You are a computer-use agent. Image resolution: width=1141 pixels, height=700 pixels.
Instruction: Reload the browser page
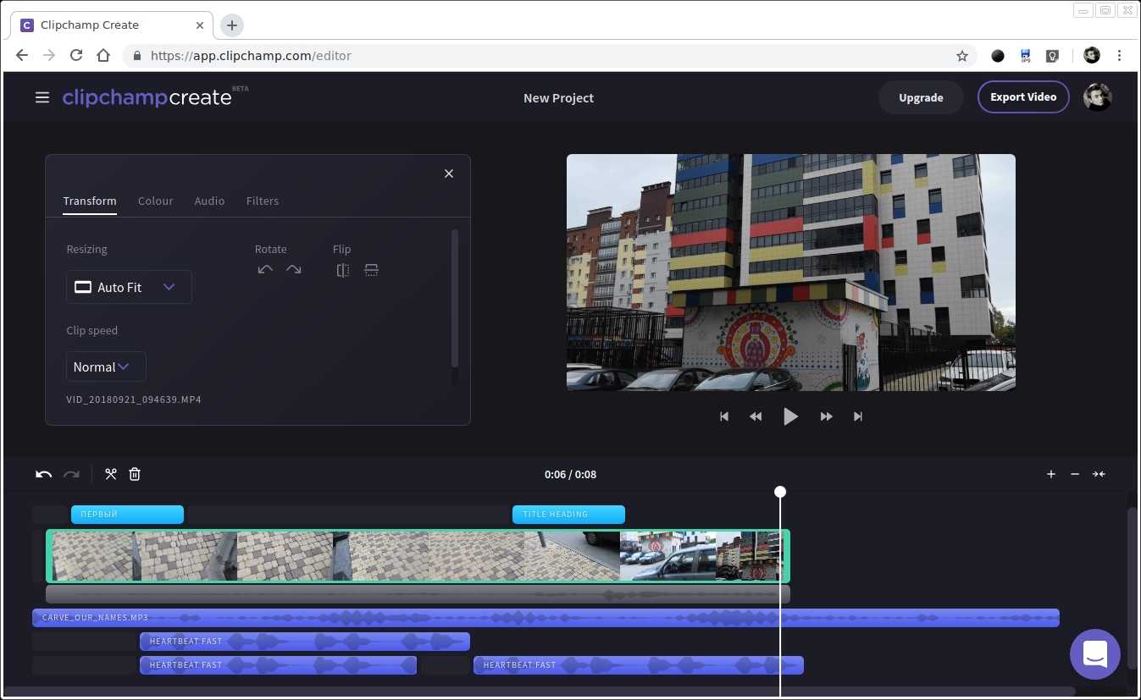click(x=76, y=56)
